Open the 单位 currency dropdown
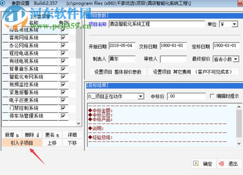The image size is (243, 175). pyautogui.click(x=234, y=24)
